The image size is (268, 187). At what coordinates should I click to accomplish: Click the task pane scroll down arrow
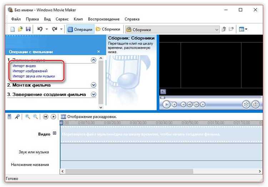[101, 107]
